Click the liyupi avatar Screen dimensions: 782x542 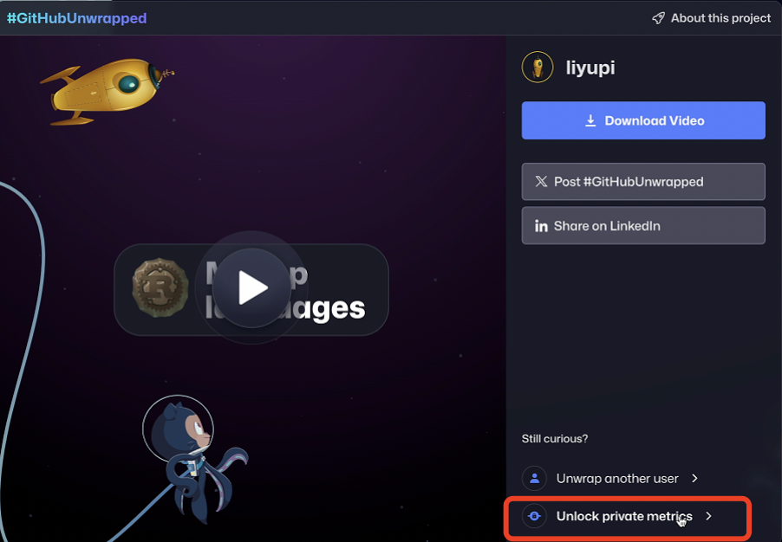(538, 67)
